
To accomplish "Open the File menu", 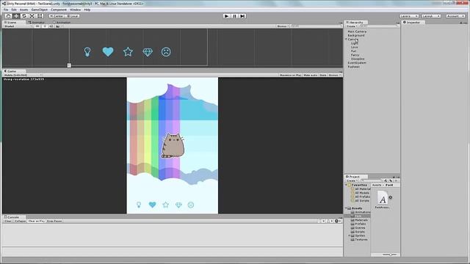I will click(x=6, y=10).
